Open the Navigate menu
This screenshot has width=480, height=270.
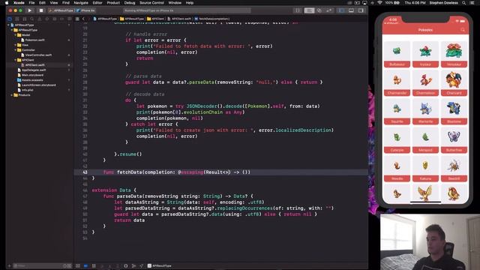pos(81,3)
